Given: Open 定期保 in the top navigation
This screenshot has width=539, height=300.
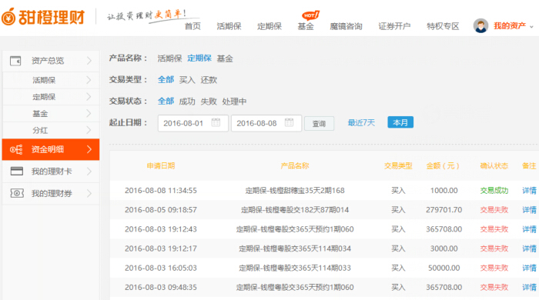Looking at the screenshot, I should 269,26.
